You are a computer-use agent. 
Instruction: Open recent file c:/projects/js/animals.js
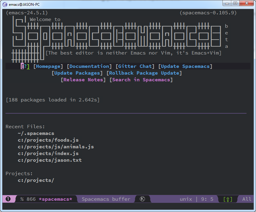tap(56, 147)
